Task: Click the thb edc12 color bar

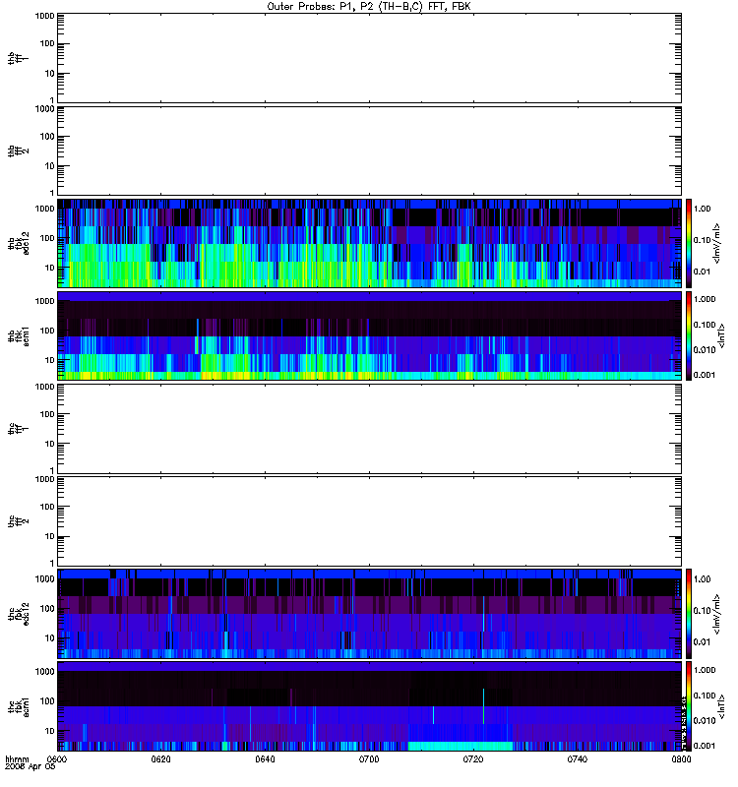Action: click(x=689, y=243)
